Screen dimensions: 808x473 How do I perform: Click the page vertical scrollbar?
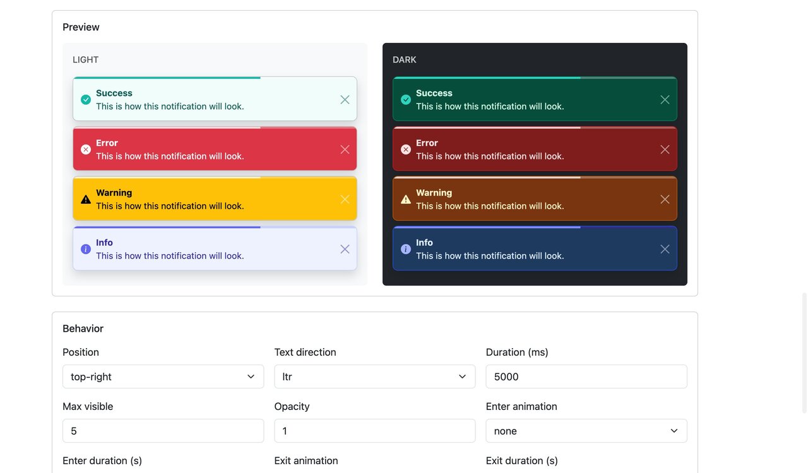804,353
